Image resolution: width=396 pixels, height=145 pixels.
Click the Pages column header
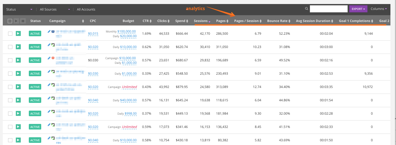tap(222, 21)
